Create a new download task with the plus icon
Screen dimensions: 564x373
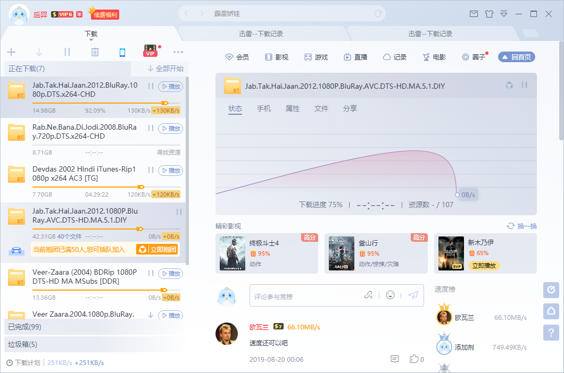[11, 52]
